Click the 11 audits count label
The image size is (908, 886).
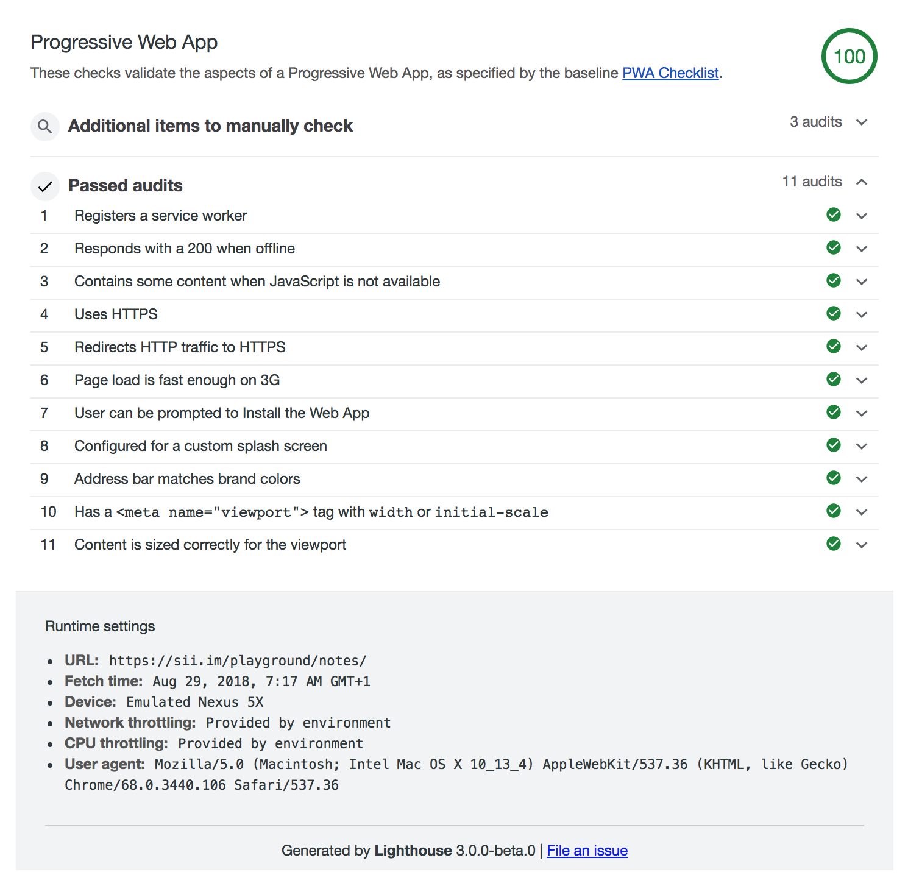pyautogui.click(x=812, y=182)
